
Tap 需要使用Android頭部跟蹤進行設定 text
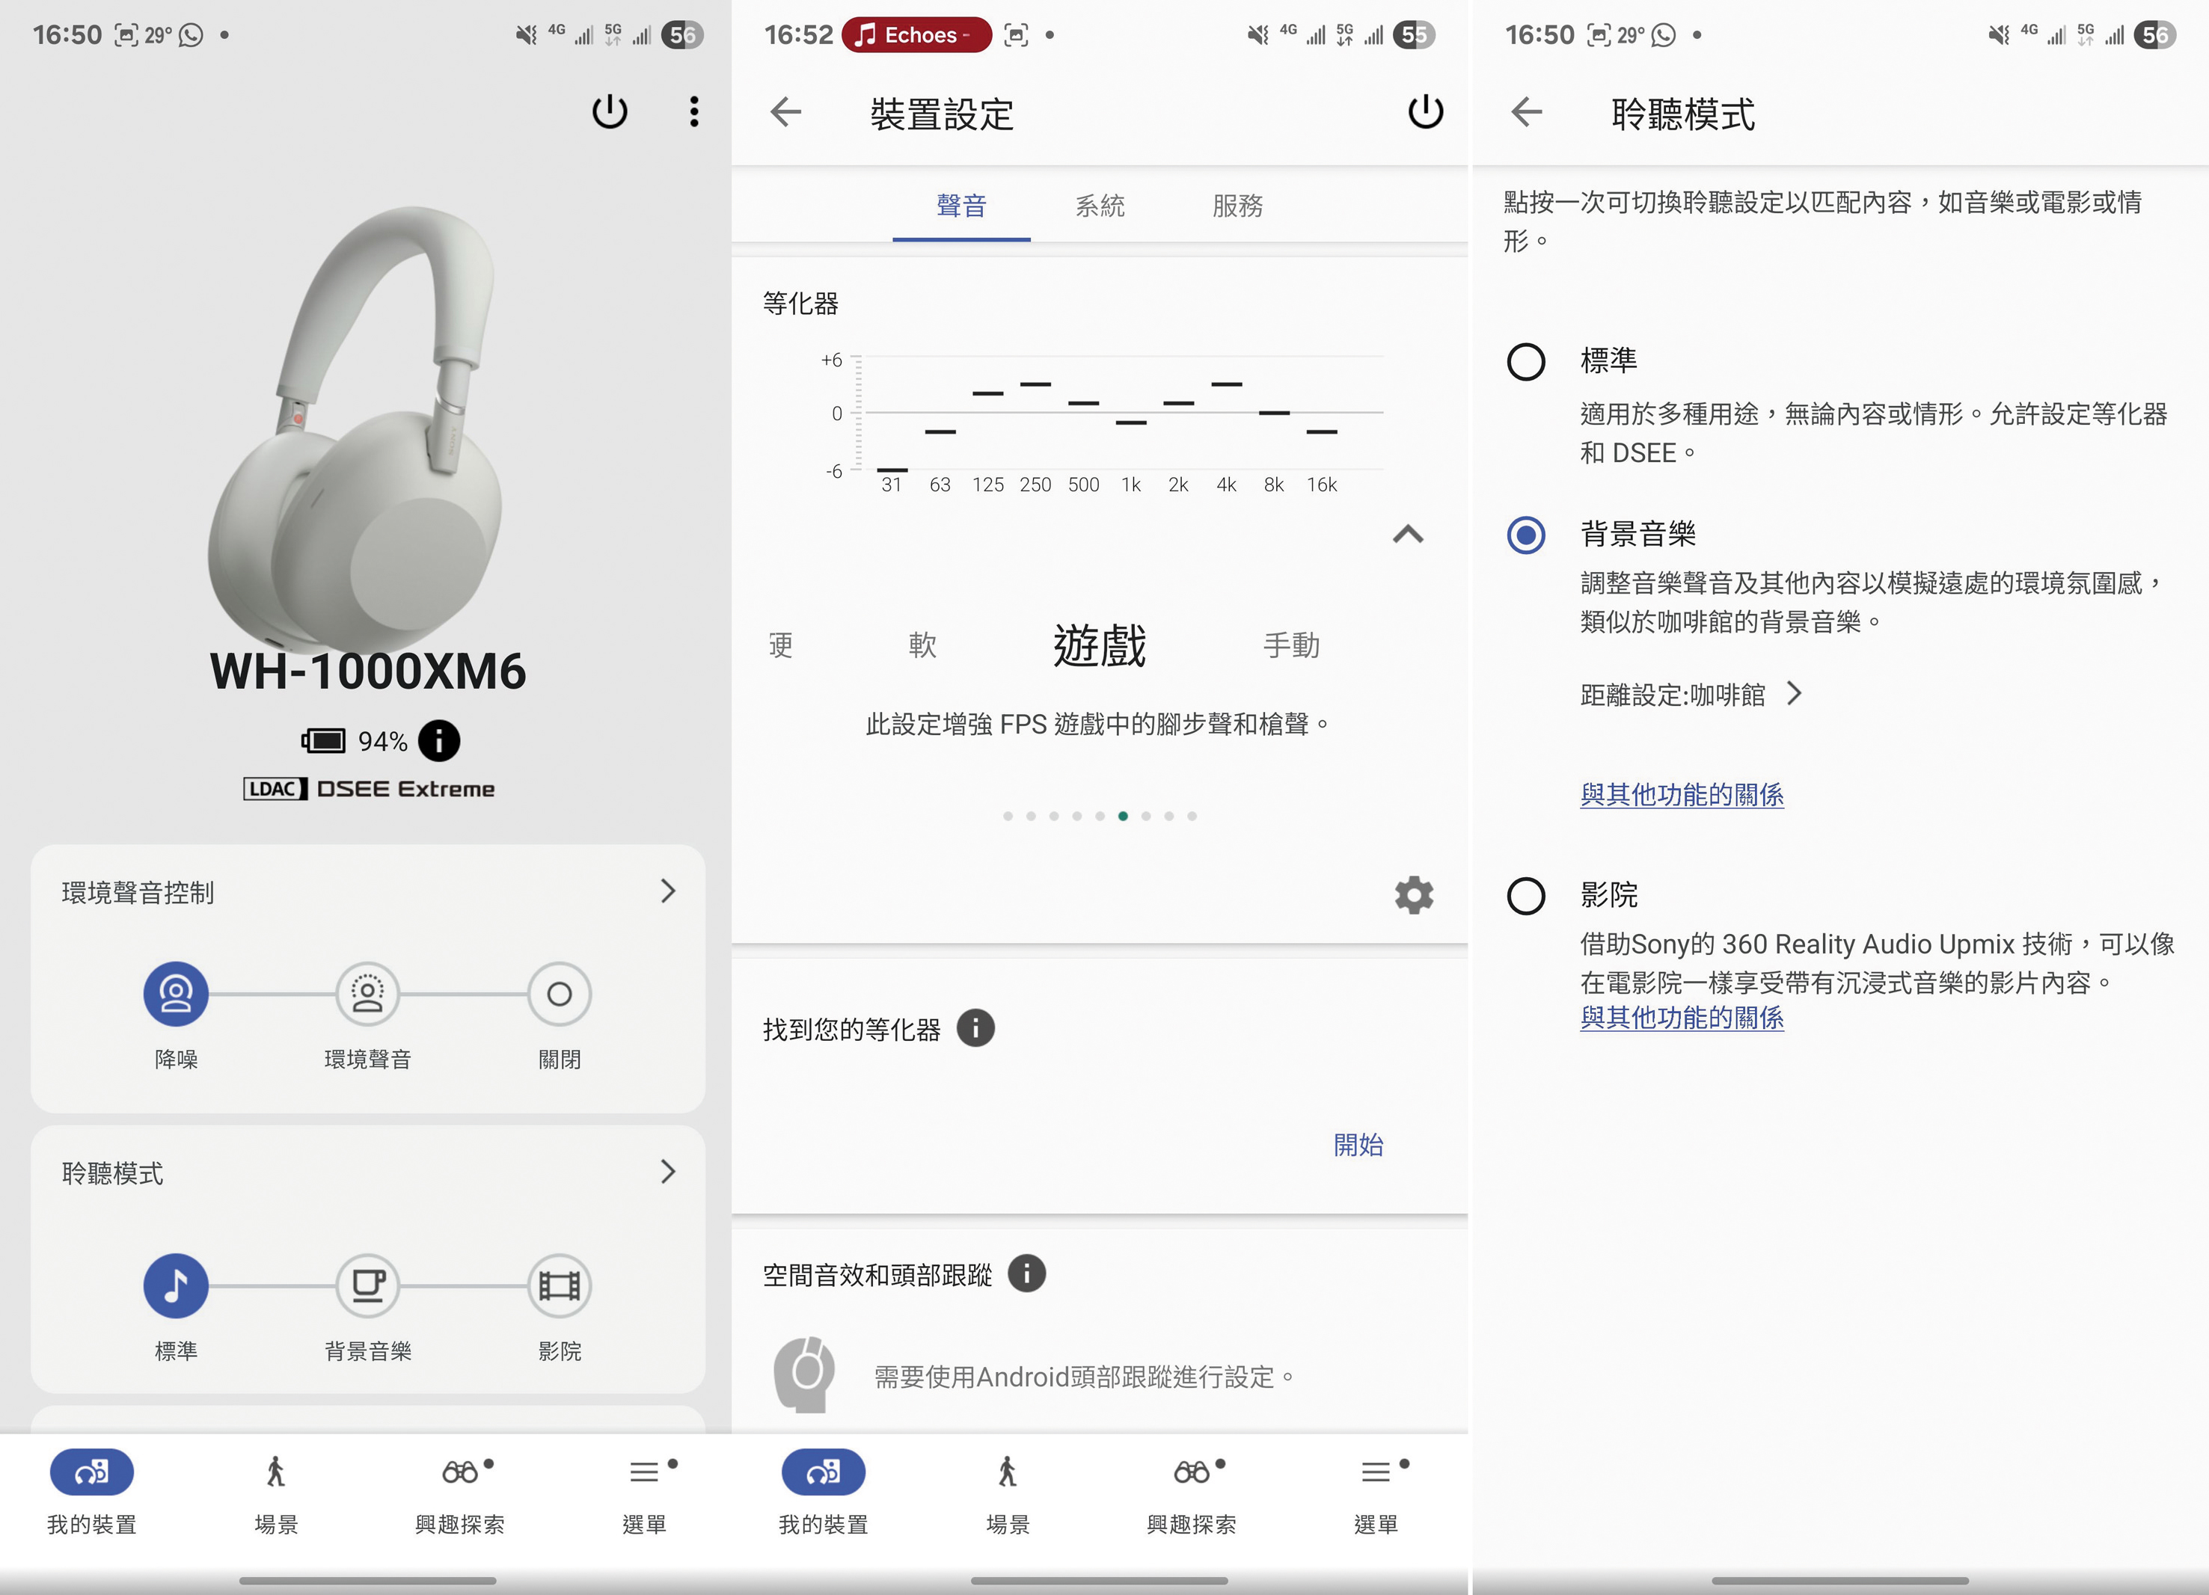point(1084,1377)
